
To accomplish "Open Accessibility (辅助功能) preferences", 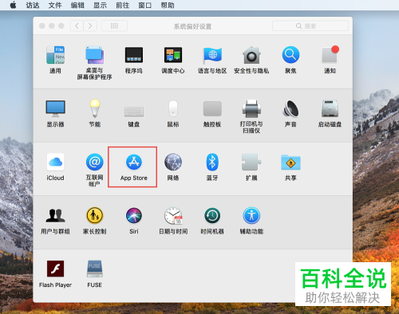I will click(251, 221).
